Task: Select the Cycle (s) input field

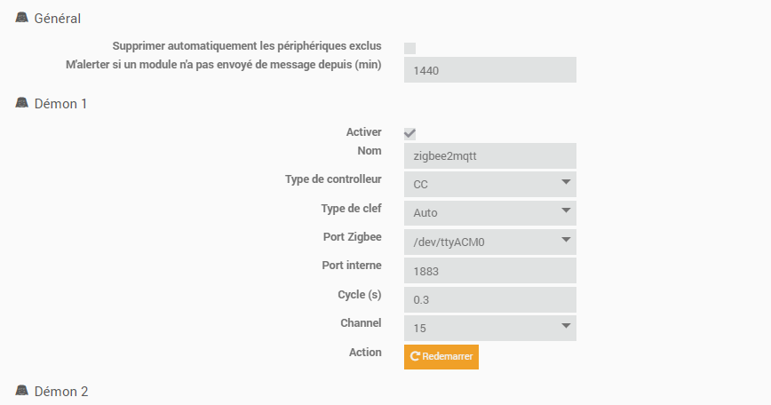Action: (x=489, y=299)
